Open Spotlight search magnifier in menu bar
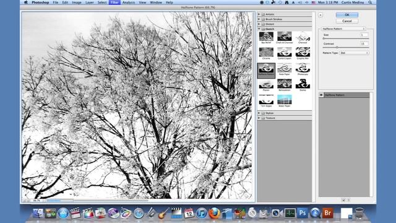The width and height of the screenshot is (396, 223). 370,2
